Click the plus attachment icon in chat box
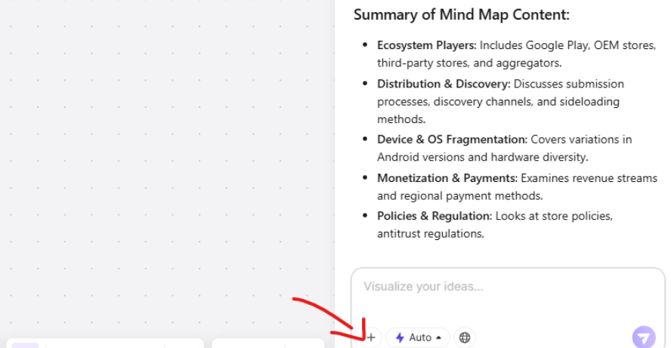Viewport: 671px width, 348px height. click(x=371, y=337)
